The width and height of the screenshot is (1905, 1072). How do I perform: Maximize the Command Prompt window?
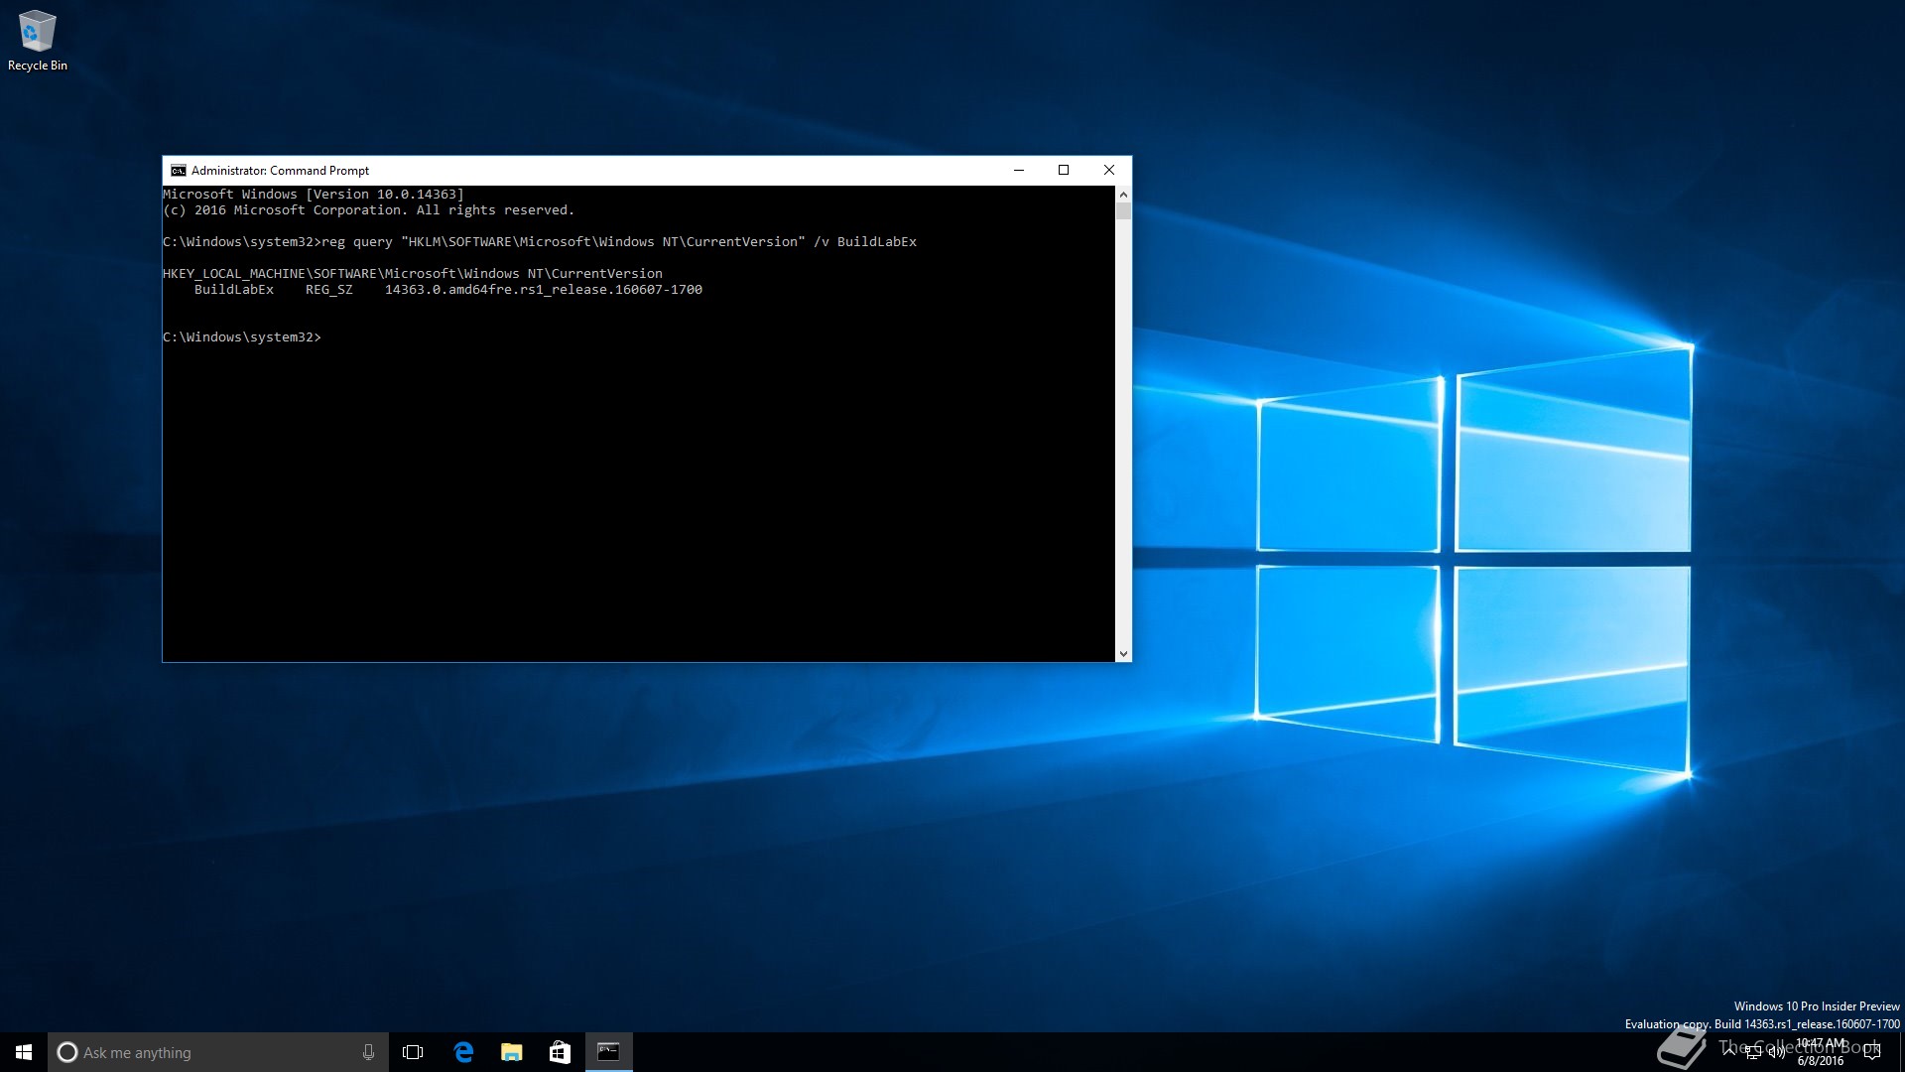(x=1064, y=171)
